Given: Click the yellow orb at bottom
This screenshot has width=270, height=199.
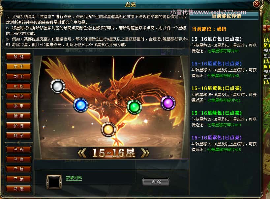Looking at the screenshot, I should (108, 129).
